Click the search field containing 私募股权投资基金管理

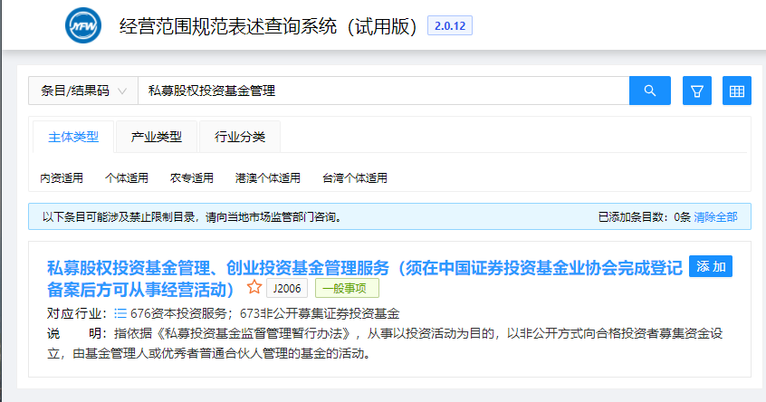click(384, 91)
